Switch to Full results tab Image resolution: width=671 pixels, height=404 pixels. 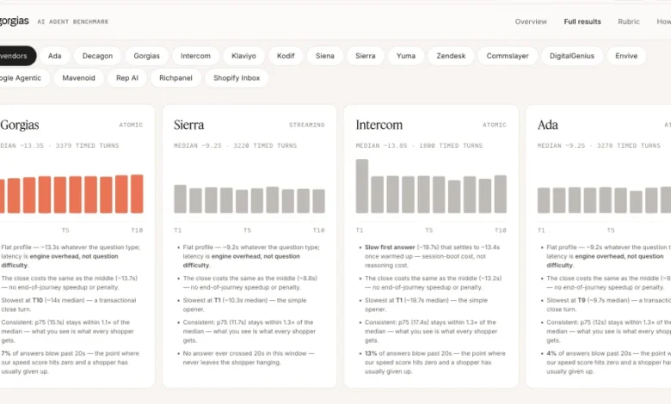pos(582,21)
